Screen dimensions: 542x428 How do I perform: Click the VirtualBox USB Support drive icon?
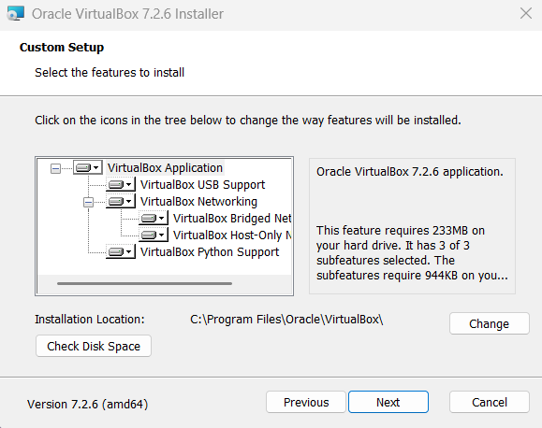tap(121, 185)
